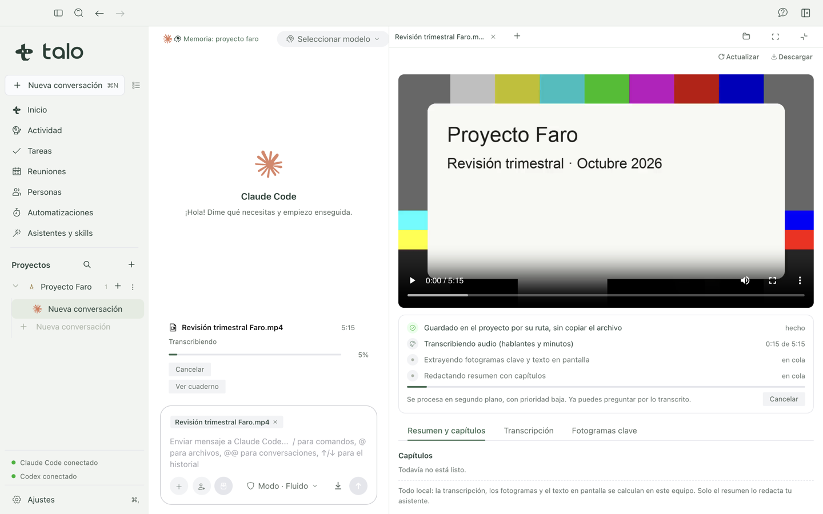823x514 pixels.
Task: Open the search icon in top toolbar
Action: (79, 13)
